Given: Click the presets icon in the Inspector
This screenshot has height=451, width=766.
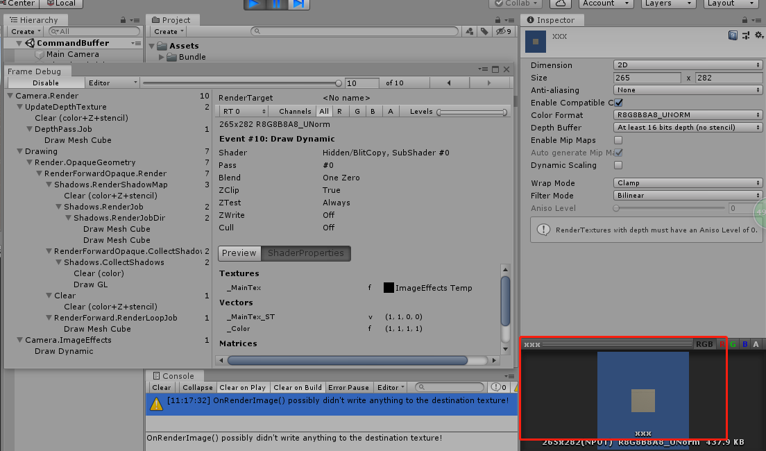Looking at the screenshot, I should point(745,35).
